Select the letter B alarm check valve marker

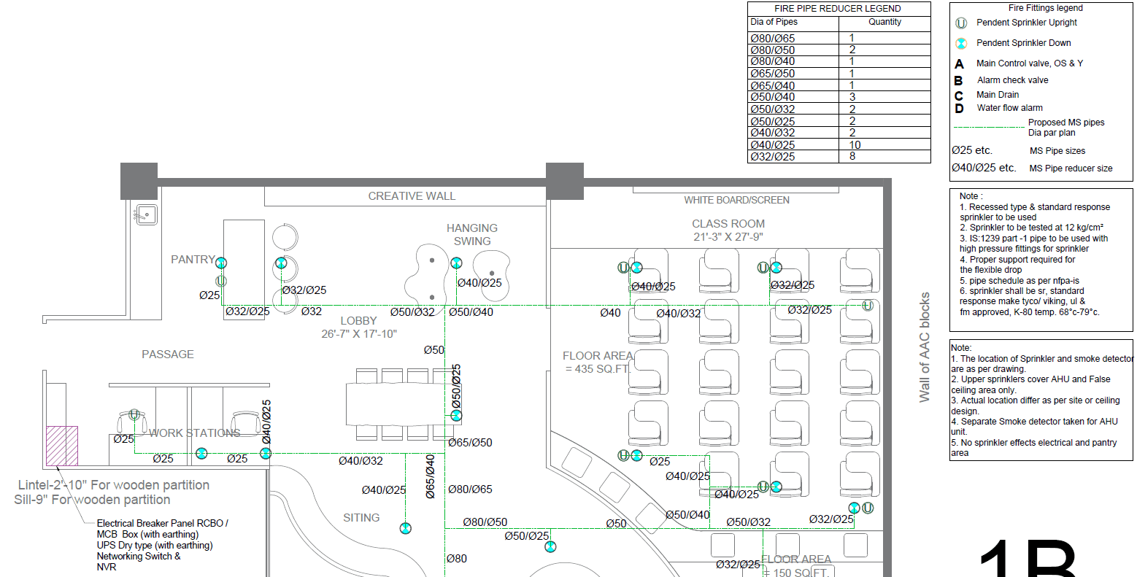(x=959, y=81)
